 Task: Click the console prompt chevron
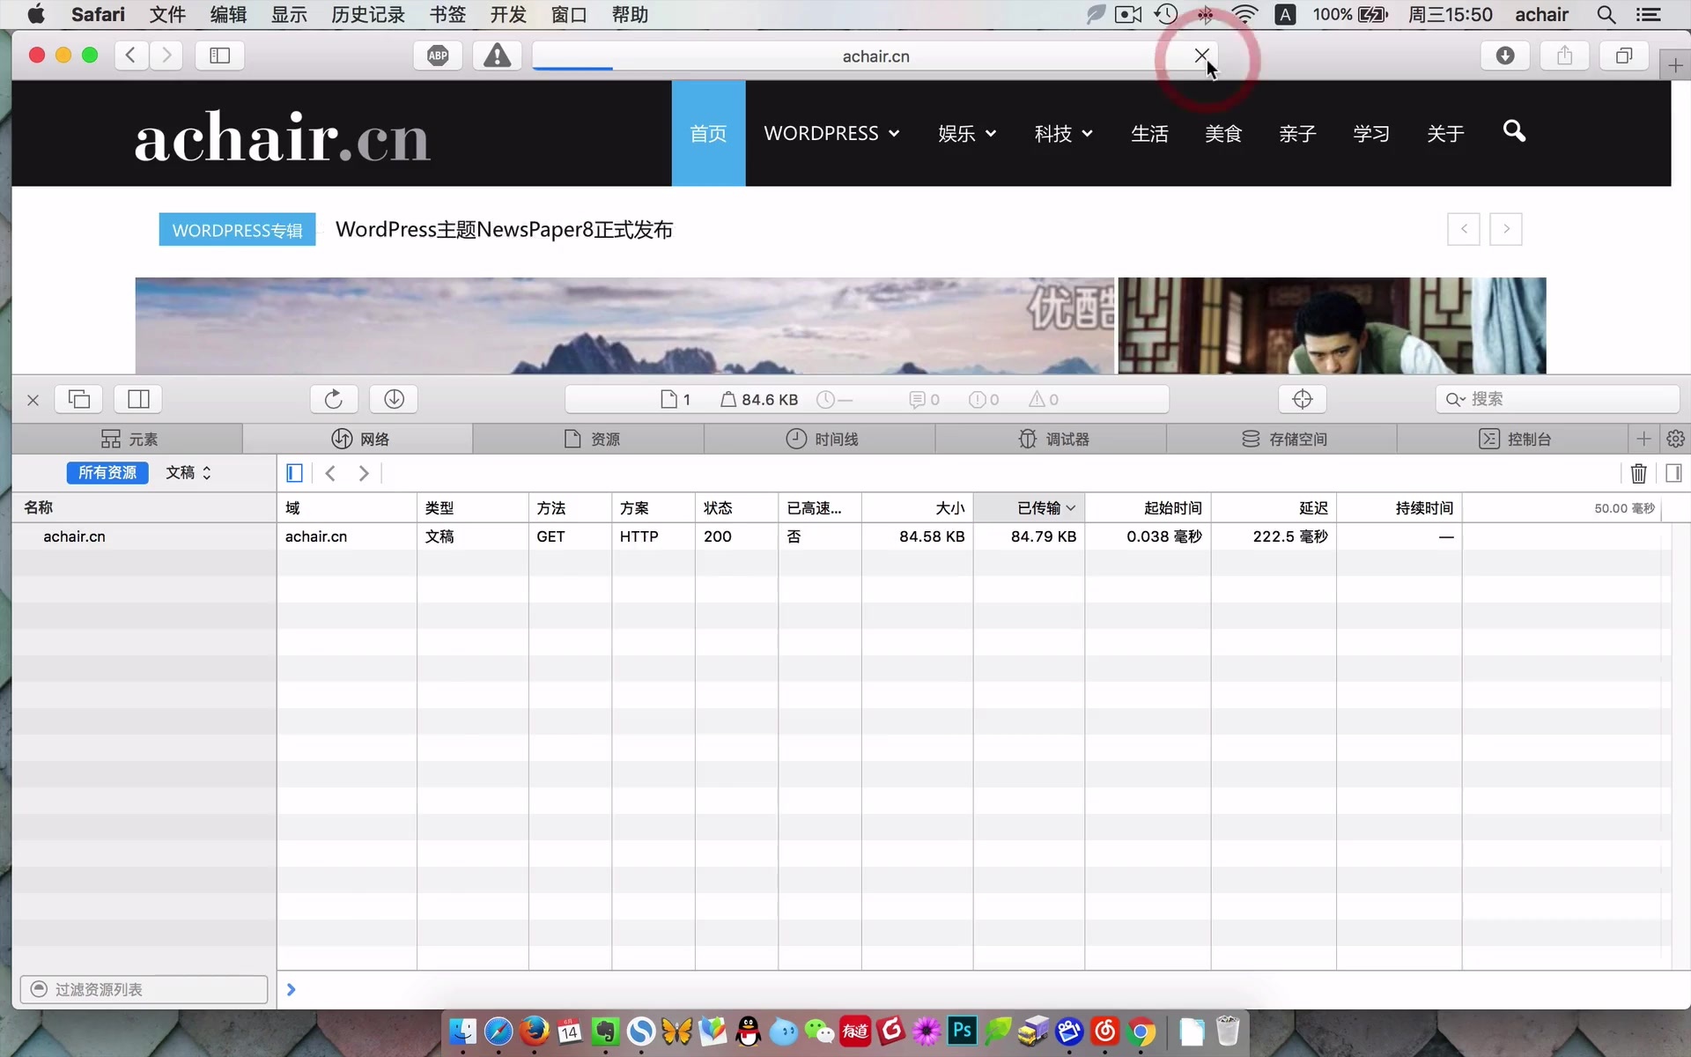pos(291,990)
